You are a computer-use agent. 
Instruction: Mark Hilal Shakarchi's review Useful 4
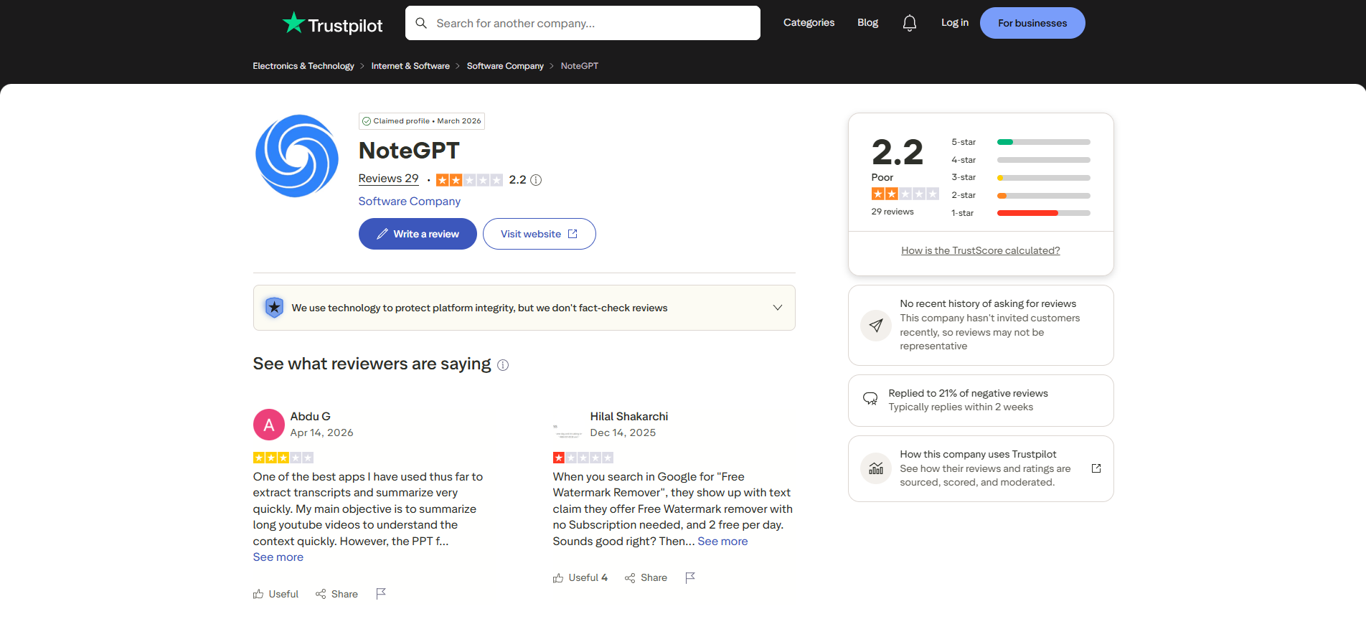pyautogui.click(x=580, y=577)
